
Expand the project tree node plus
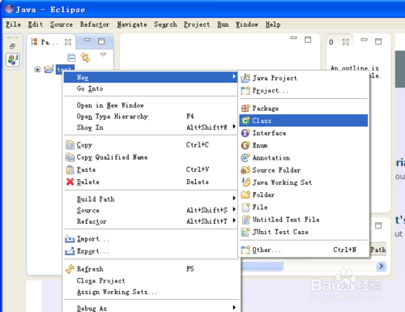click(x=37, y=70)
